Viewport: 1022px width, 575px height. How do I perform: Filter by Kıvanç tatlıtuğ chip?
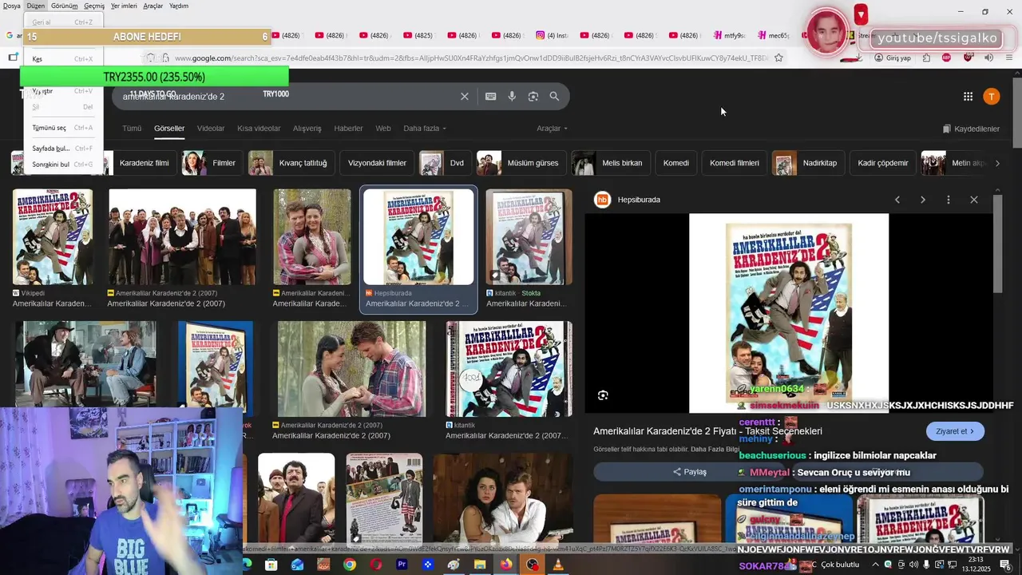click(x=291, y=163)
